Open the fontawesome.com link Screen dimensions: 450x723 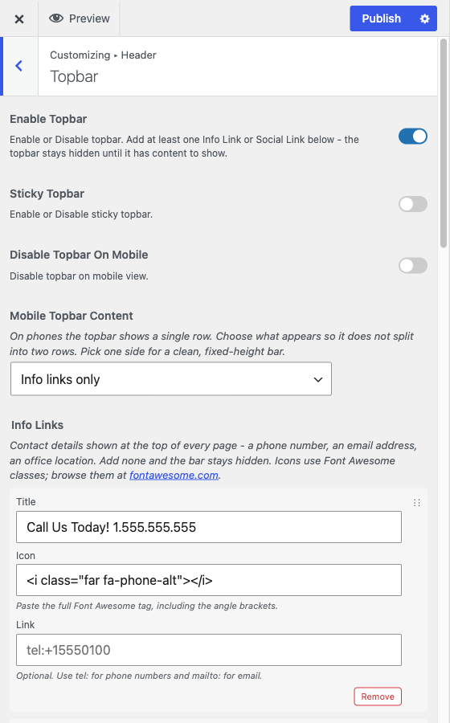pos(174,476)
